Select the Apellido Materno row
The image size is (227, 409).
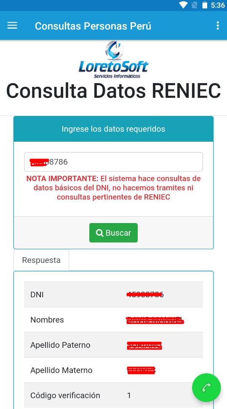pos(113,370)
